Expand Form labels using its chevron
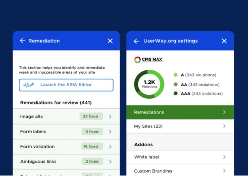Viewport: 248px width, 176px height. coord(110,132)
